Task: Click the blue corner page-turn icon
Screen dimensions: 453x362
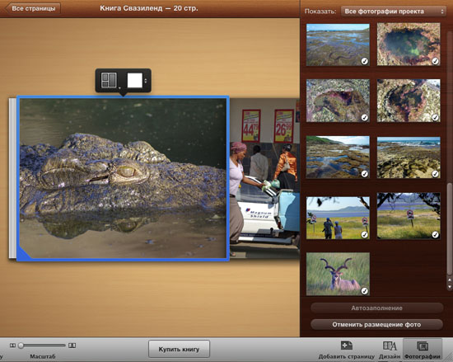Action: tap(24, 252)
